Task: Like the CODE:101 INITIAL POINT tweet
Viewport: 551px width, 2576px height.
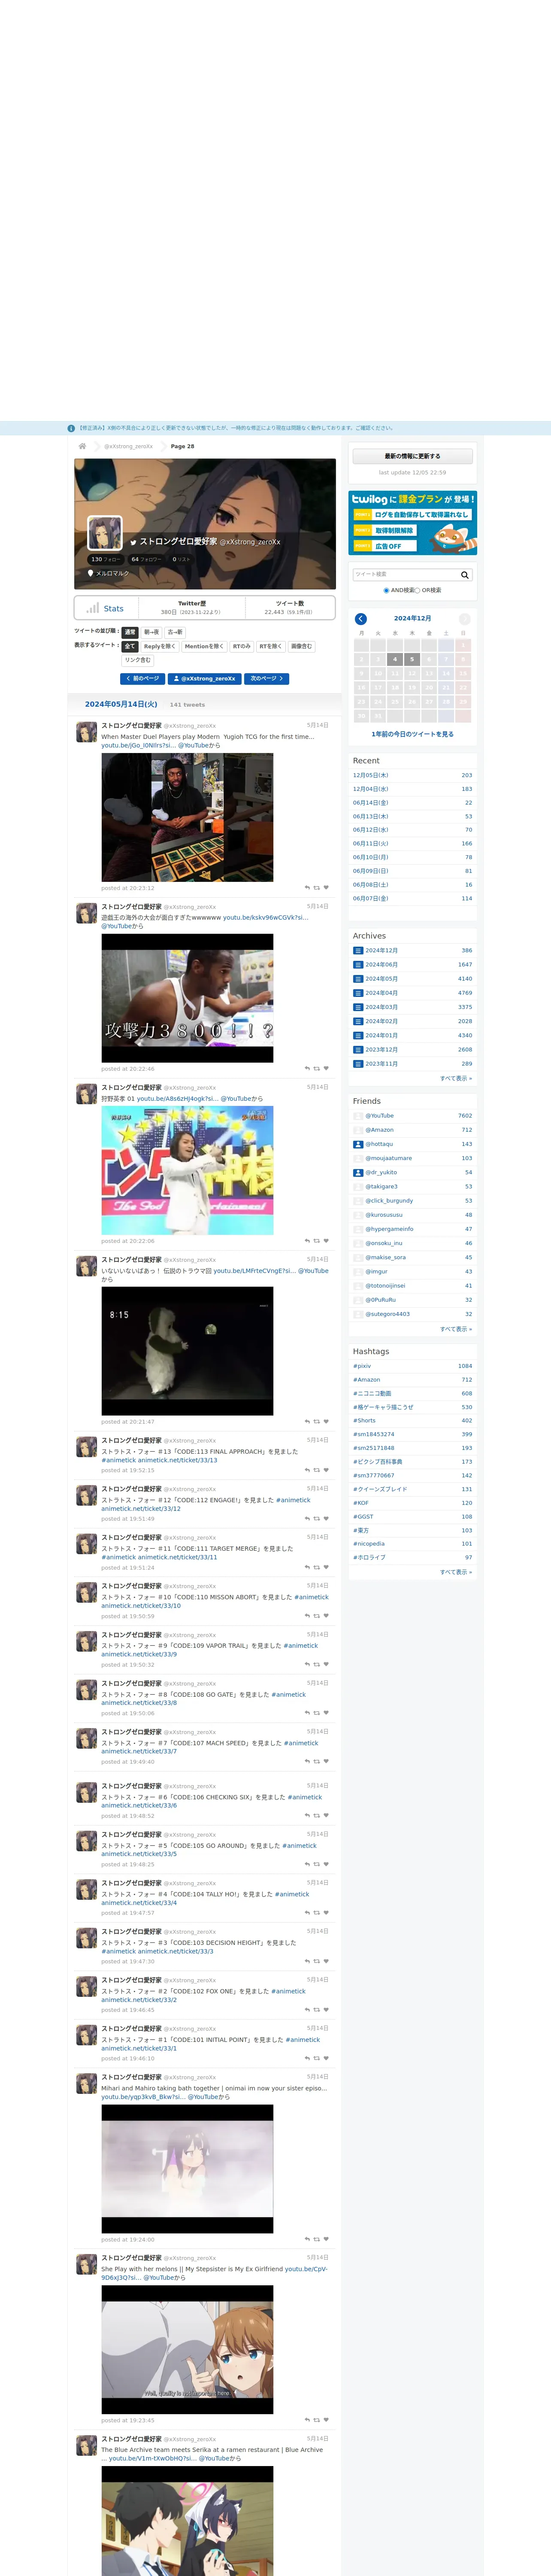Action: pyautogui.click(x=326, y=2058)
